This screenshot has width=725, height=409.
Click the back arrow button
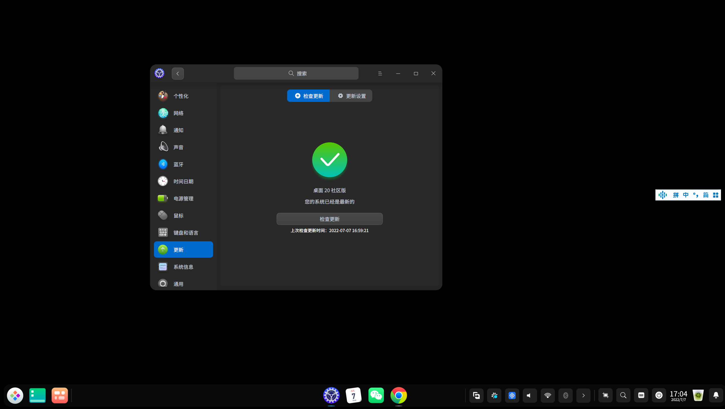(x=178, y=73)
